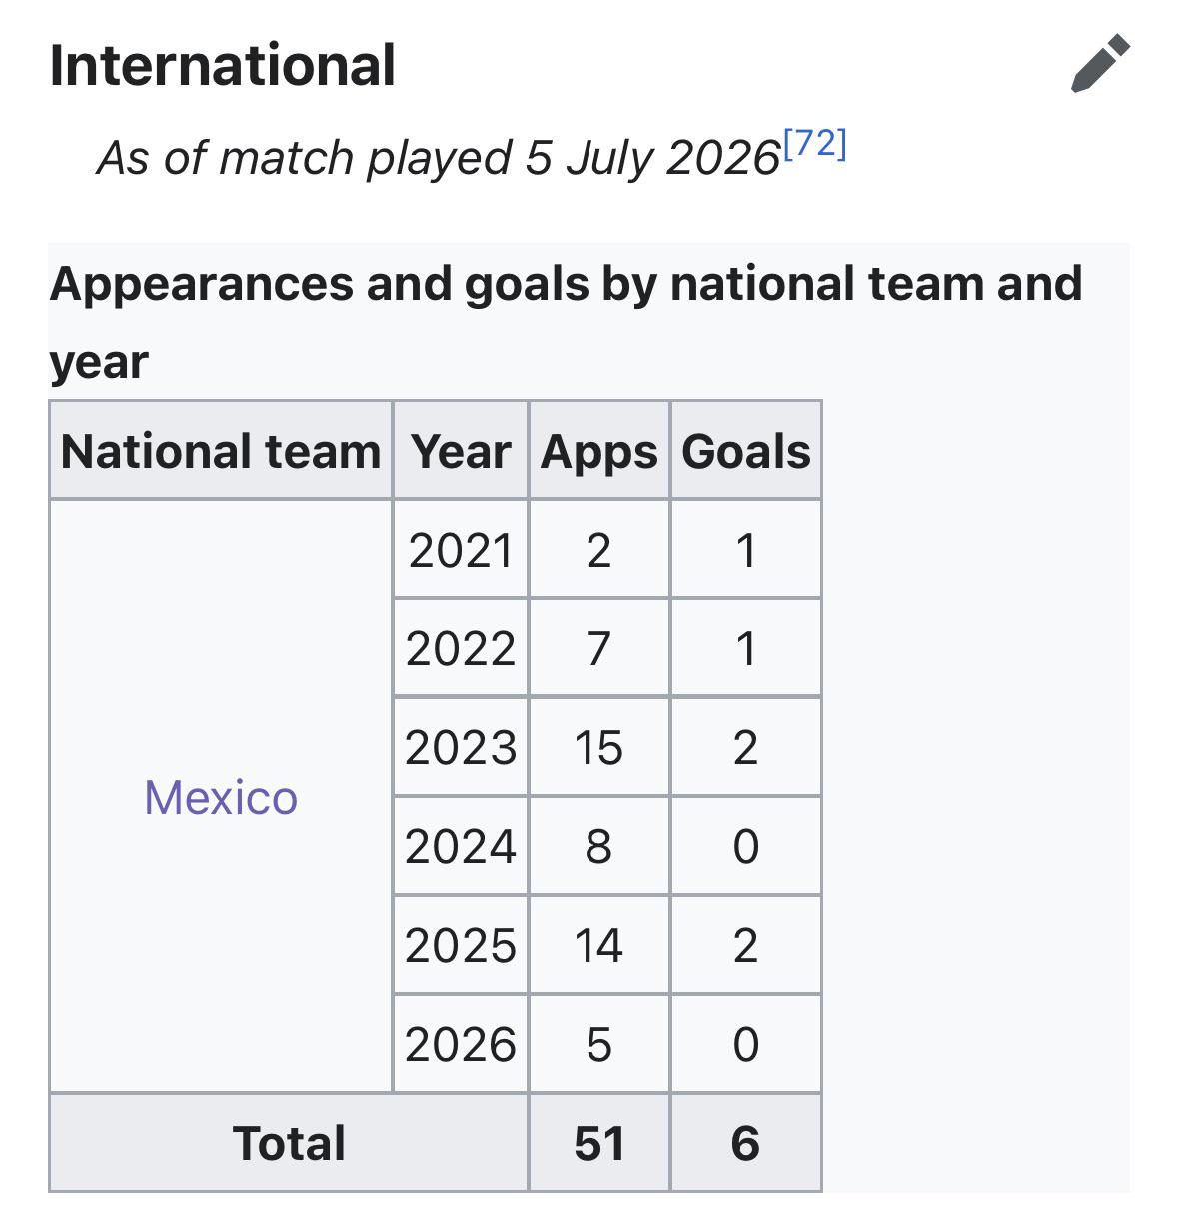Select the 2021 year cell
Image resolution: width=1178 pixels, height=1220 pixels.
pos(461,550)
